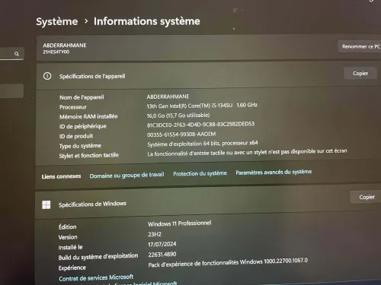Screen dimensions: 381x285
Task: Select the Système d'exploitation 64 bits value
Action: [203, 144]
